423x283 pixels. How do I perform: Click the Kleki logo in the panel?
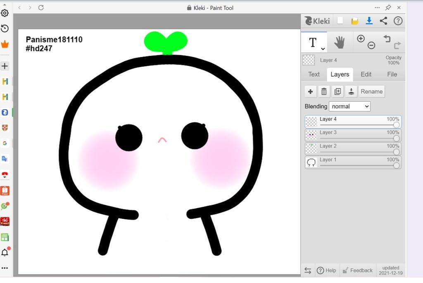pyautogui.click(x=317, y=21)
